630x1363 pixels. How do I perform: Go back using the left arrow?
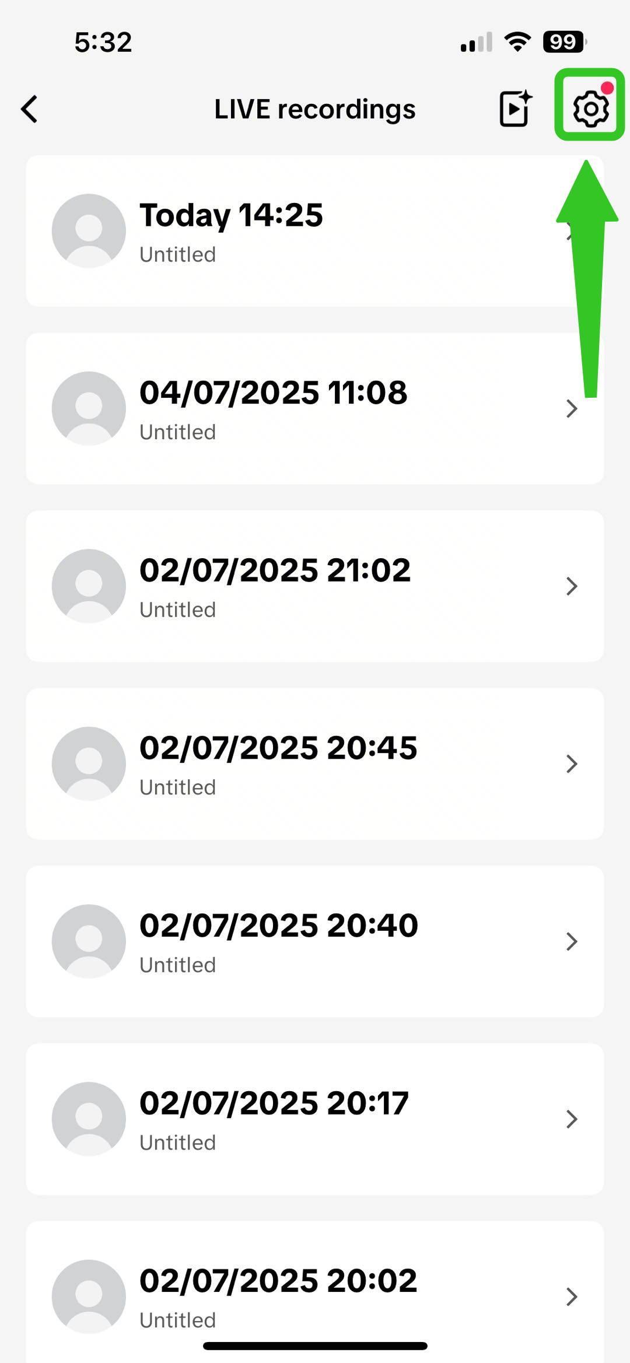click(x=29, y=109)
